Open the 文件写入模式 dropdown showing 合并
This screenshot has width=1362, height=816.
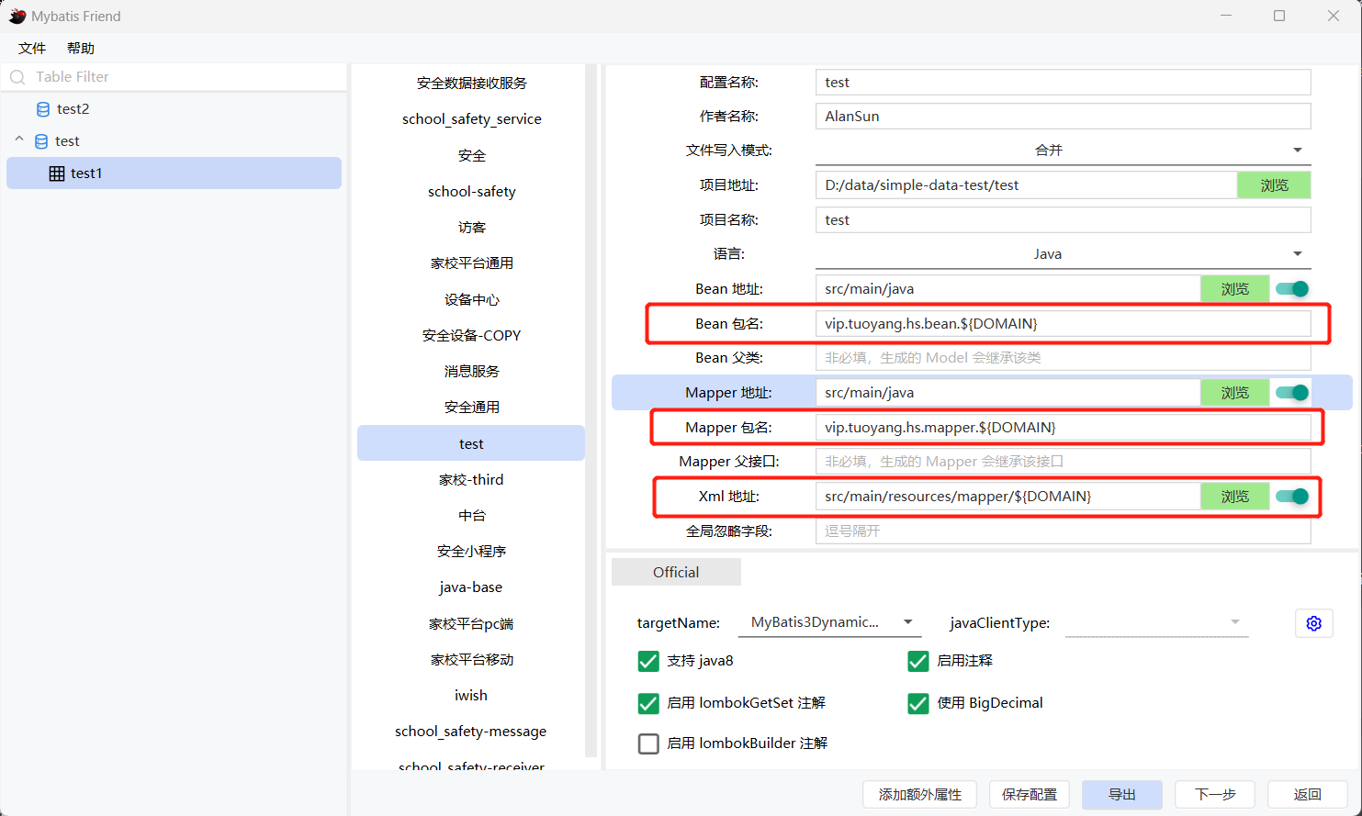(1063, 151)
